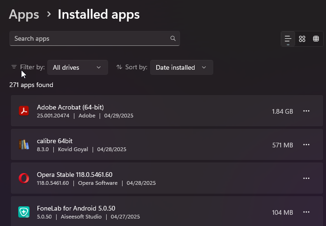This screenshot has height=226, width=326.
Task: Switch to list view layout
Action: (x=288, y=39)
